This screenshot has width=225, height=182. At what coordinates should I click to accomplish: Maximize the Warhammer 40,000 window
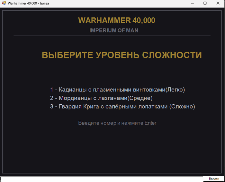[205, 3]
